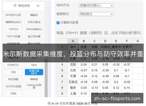
Task: Select column C header
Action: [x=95, y=41]
